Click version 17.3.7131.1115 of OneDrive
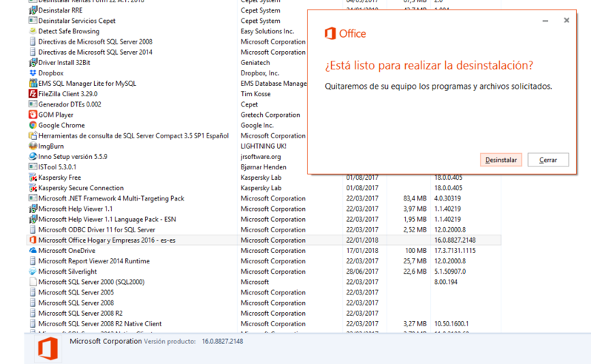The image size is (591, 364). point(455,251)
